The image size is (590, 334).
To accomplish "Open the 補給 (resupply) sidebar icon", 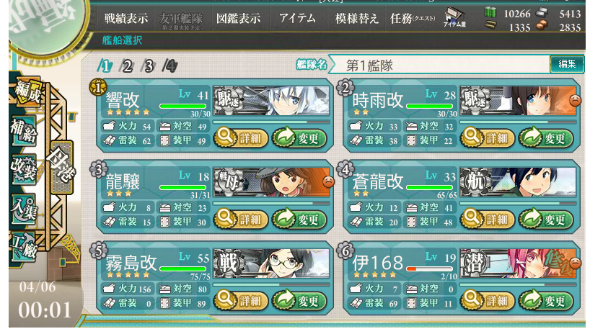I will 25,131.
